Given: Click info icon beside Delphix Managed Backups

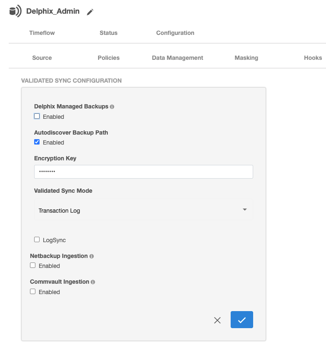Looking at the screenshot, I should (112, 107).
